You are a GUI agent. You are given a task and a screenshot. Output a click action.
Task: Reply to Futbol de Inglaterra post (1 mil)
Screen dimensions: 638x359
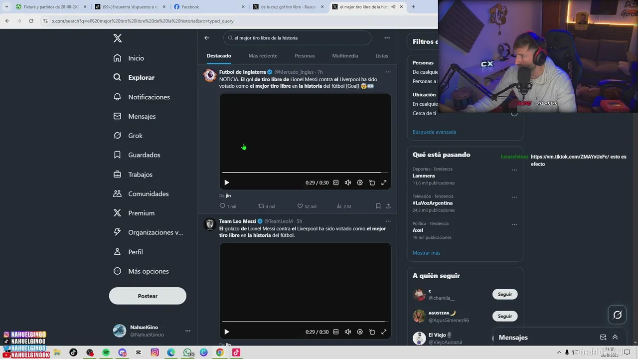tap(228, 206)
